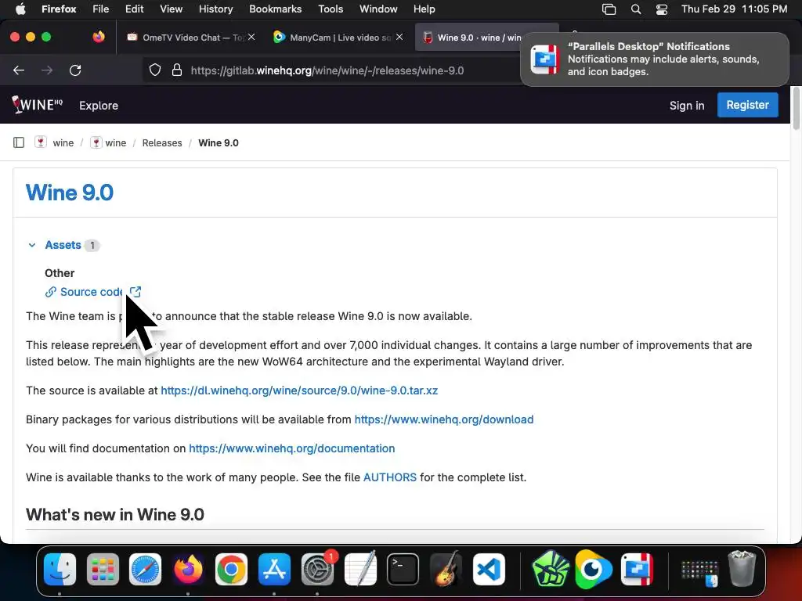Open the winehq.org/download link
This screenshot has width=802, height=601.
click(x=444, y=419)
